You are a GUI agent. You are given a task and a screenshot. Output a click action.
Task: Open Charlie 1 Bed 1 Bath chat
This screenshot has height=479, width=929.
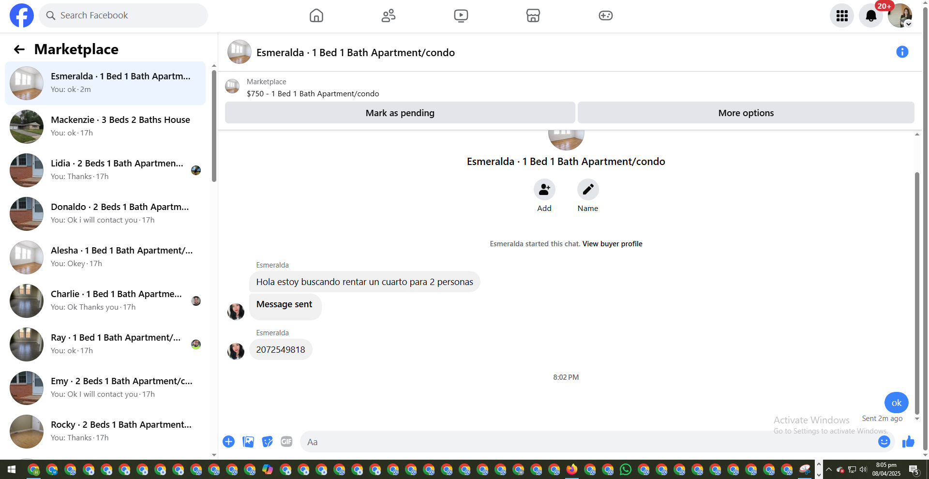[x=105, y=301]
